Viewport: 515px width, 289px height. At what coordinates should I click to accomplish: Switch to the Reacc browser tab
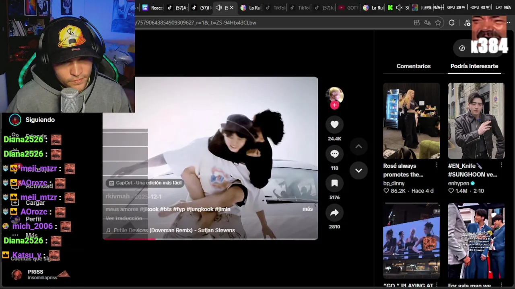pos(152,8)
